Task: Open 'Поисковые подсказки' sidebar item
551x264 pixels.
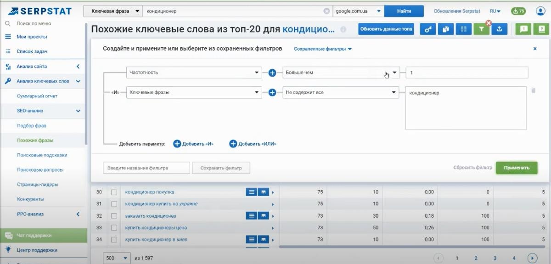Action: pos(42,155)
